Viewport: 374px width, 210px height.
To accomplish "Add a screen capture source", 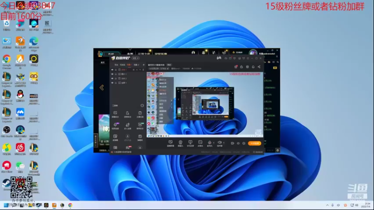I will point(171,143).
